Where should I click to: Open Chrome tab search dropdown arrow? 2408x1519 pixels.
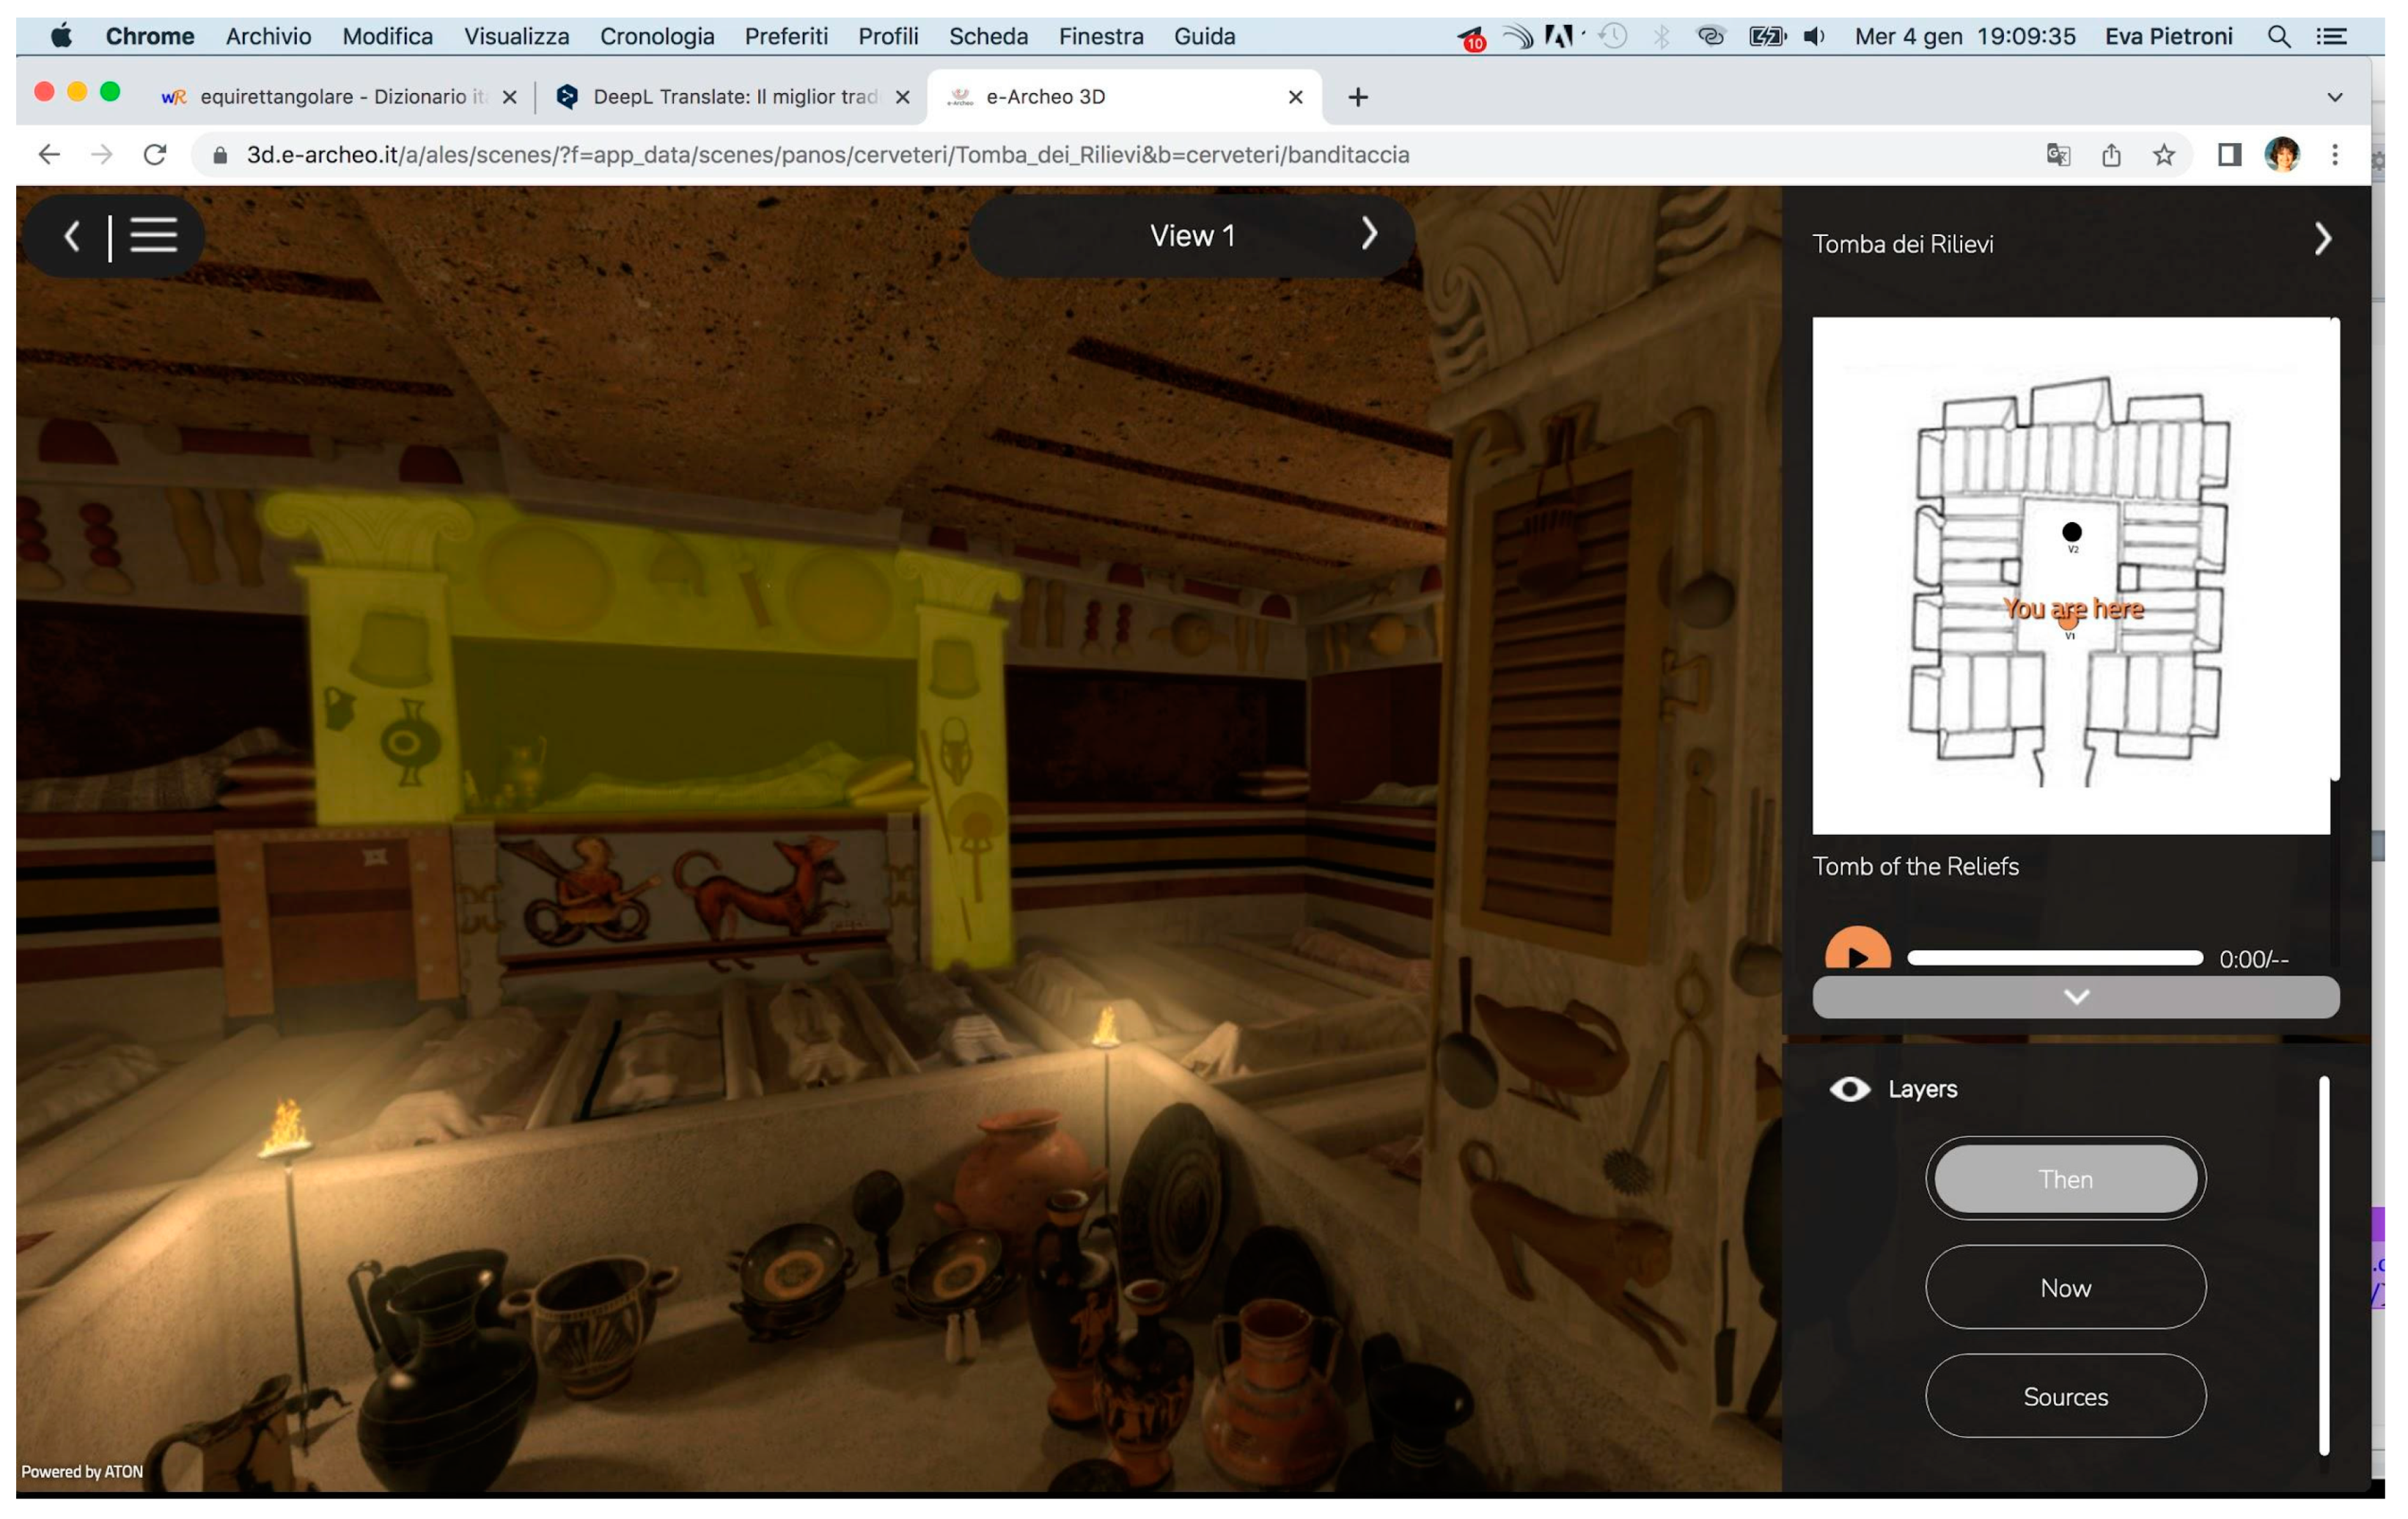click(x=2334, y=97)
